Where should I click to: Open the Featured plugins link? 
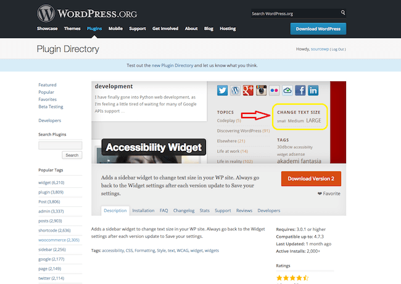click(x=48, y=85)
